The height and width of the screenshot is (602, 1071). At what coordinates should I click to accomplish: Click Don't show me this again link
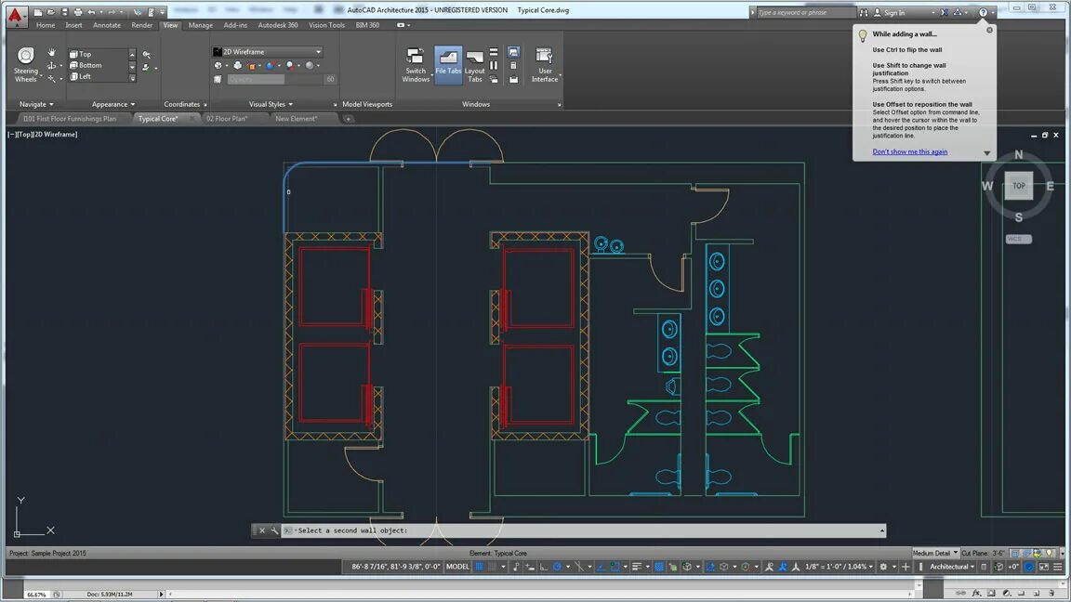click(x=910, y=151)
